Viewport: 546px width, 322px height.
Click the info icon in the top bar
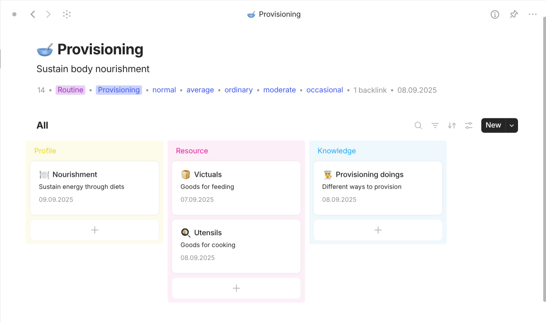[495, 14]
